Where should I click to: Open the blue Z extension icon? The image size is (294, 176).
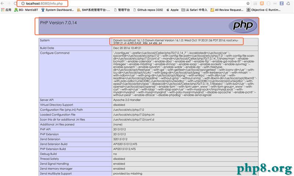coord(282,3)
